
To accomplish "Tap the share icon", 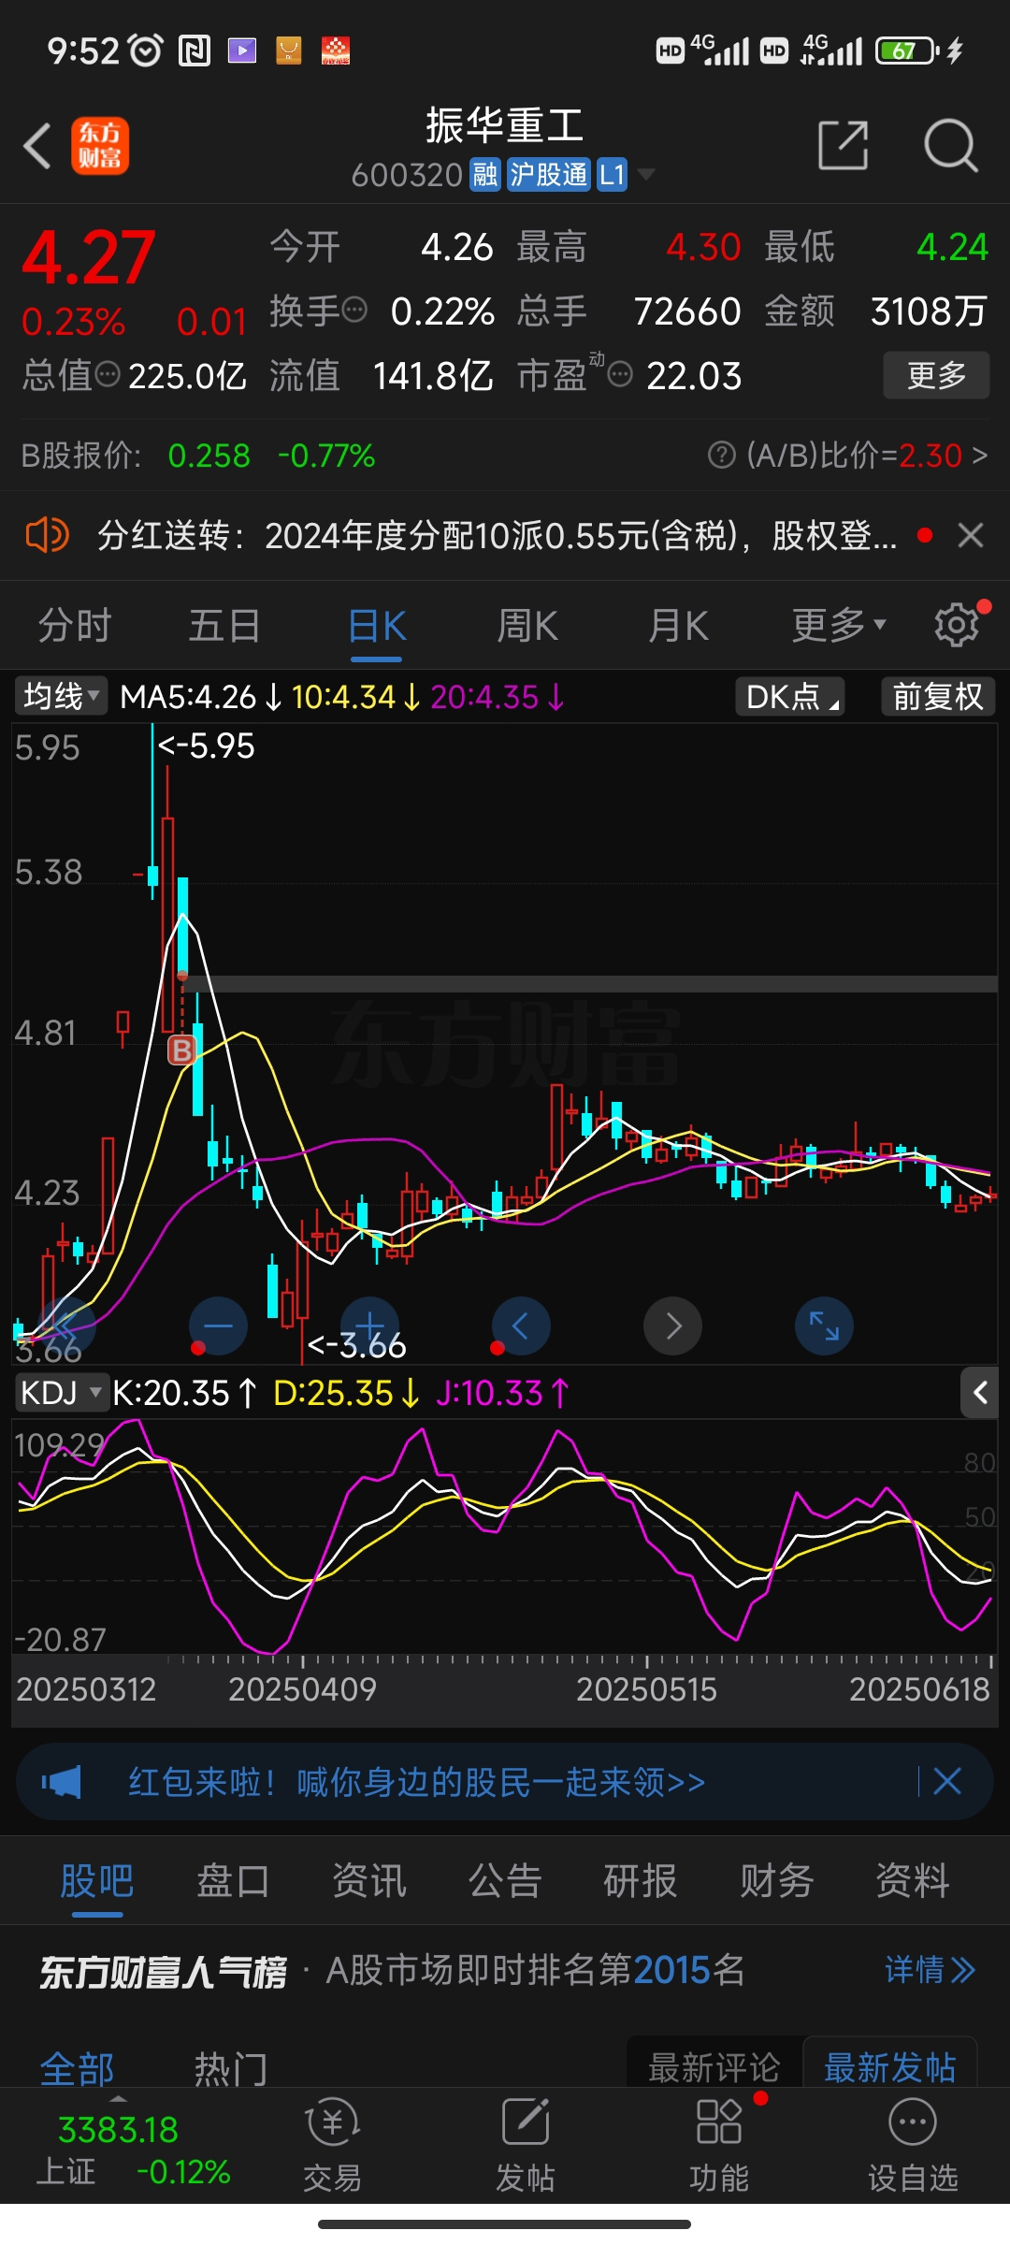I will click(843, 145).
